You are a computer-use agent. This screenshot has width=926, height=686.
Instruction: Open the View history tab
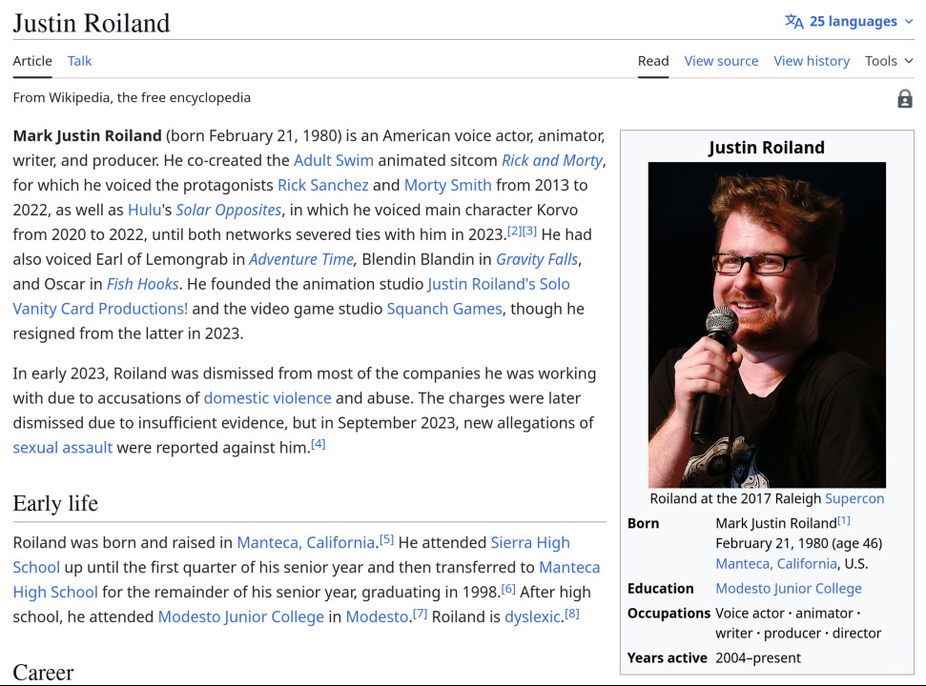coord(812,61)
